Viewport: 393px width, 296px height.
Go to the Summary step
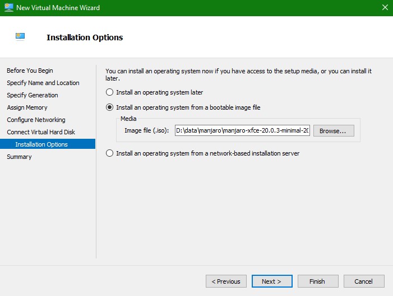(x=19, y=157)
